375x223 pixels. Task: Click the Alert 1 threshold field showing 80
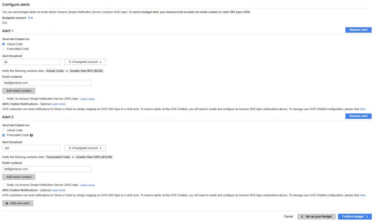[x=31, y=62]
